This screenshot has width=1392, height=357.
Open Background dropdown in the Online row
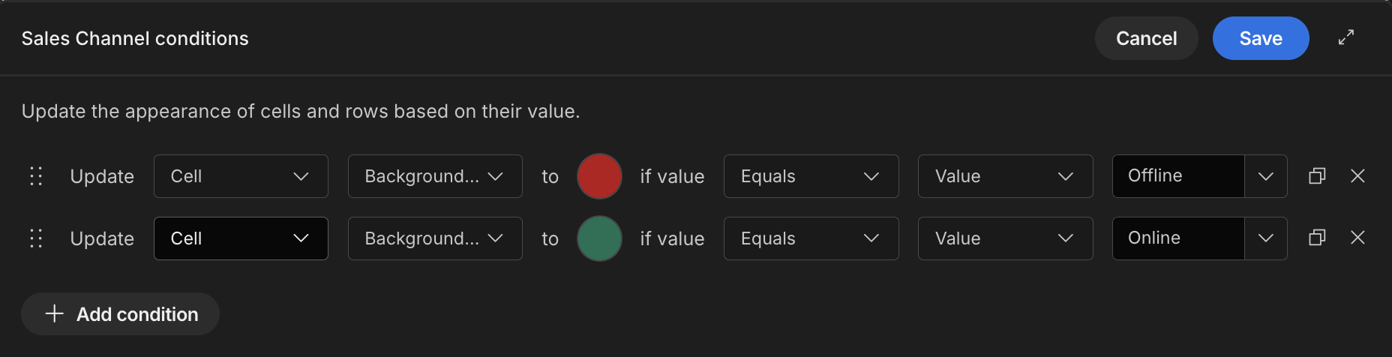click(x=435, y=238)
